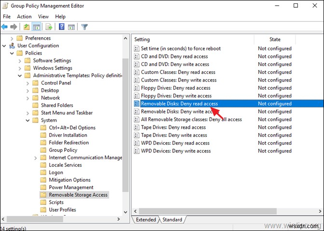This screenshot has width=324, height=231.
Task: Sort by the State column header
Action: [x=275, y=40]
